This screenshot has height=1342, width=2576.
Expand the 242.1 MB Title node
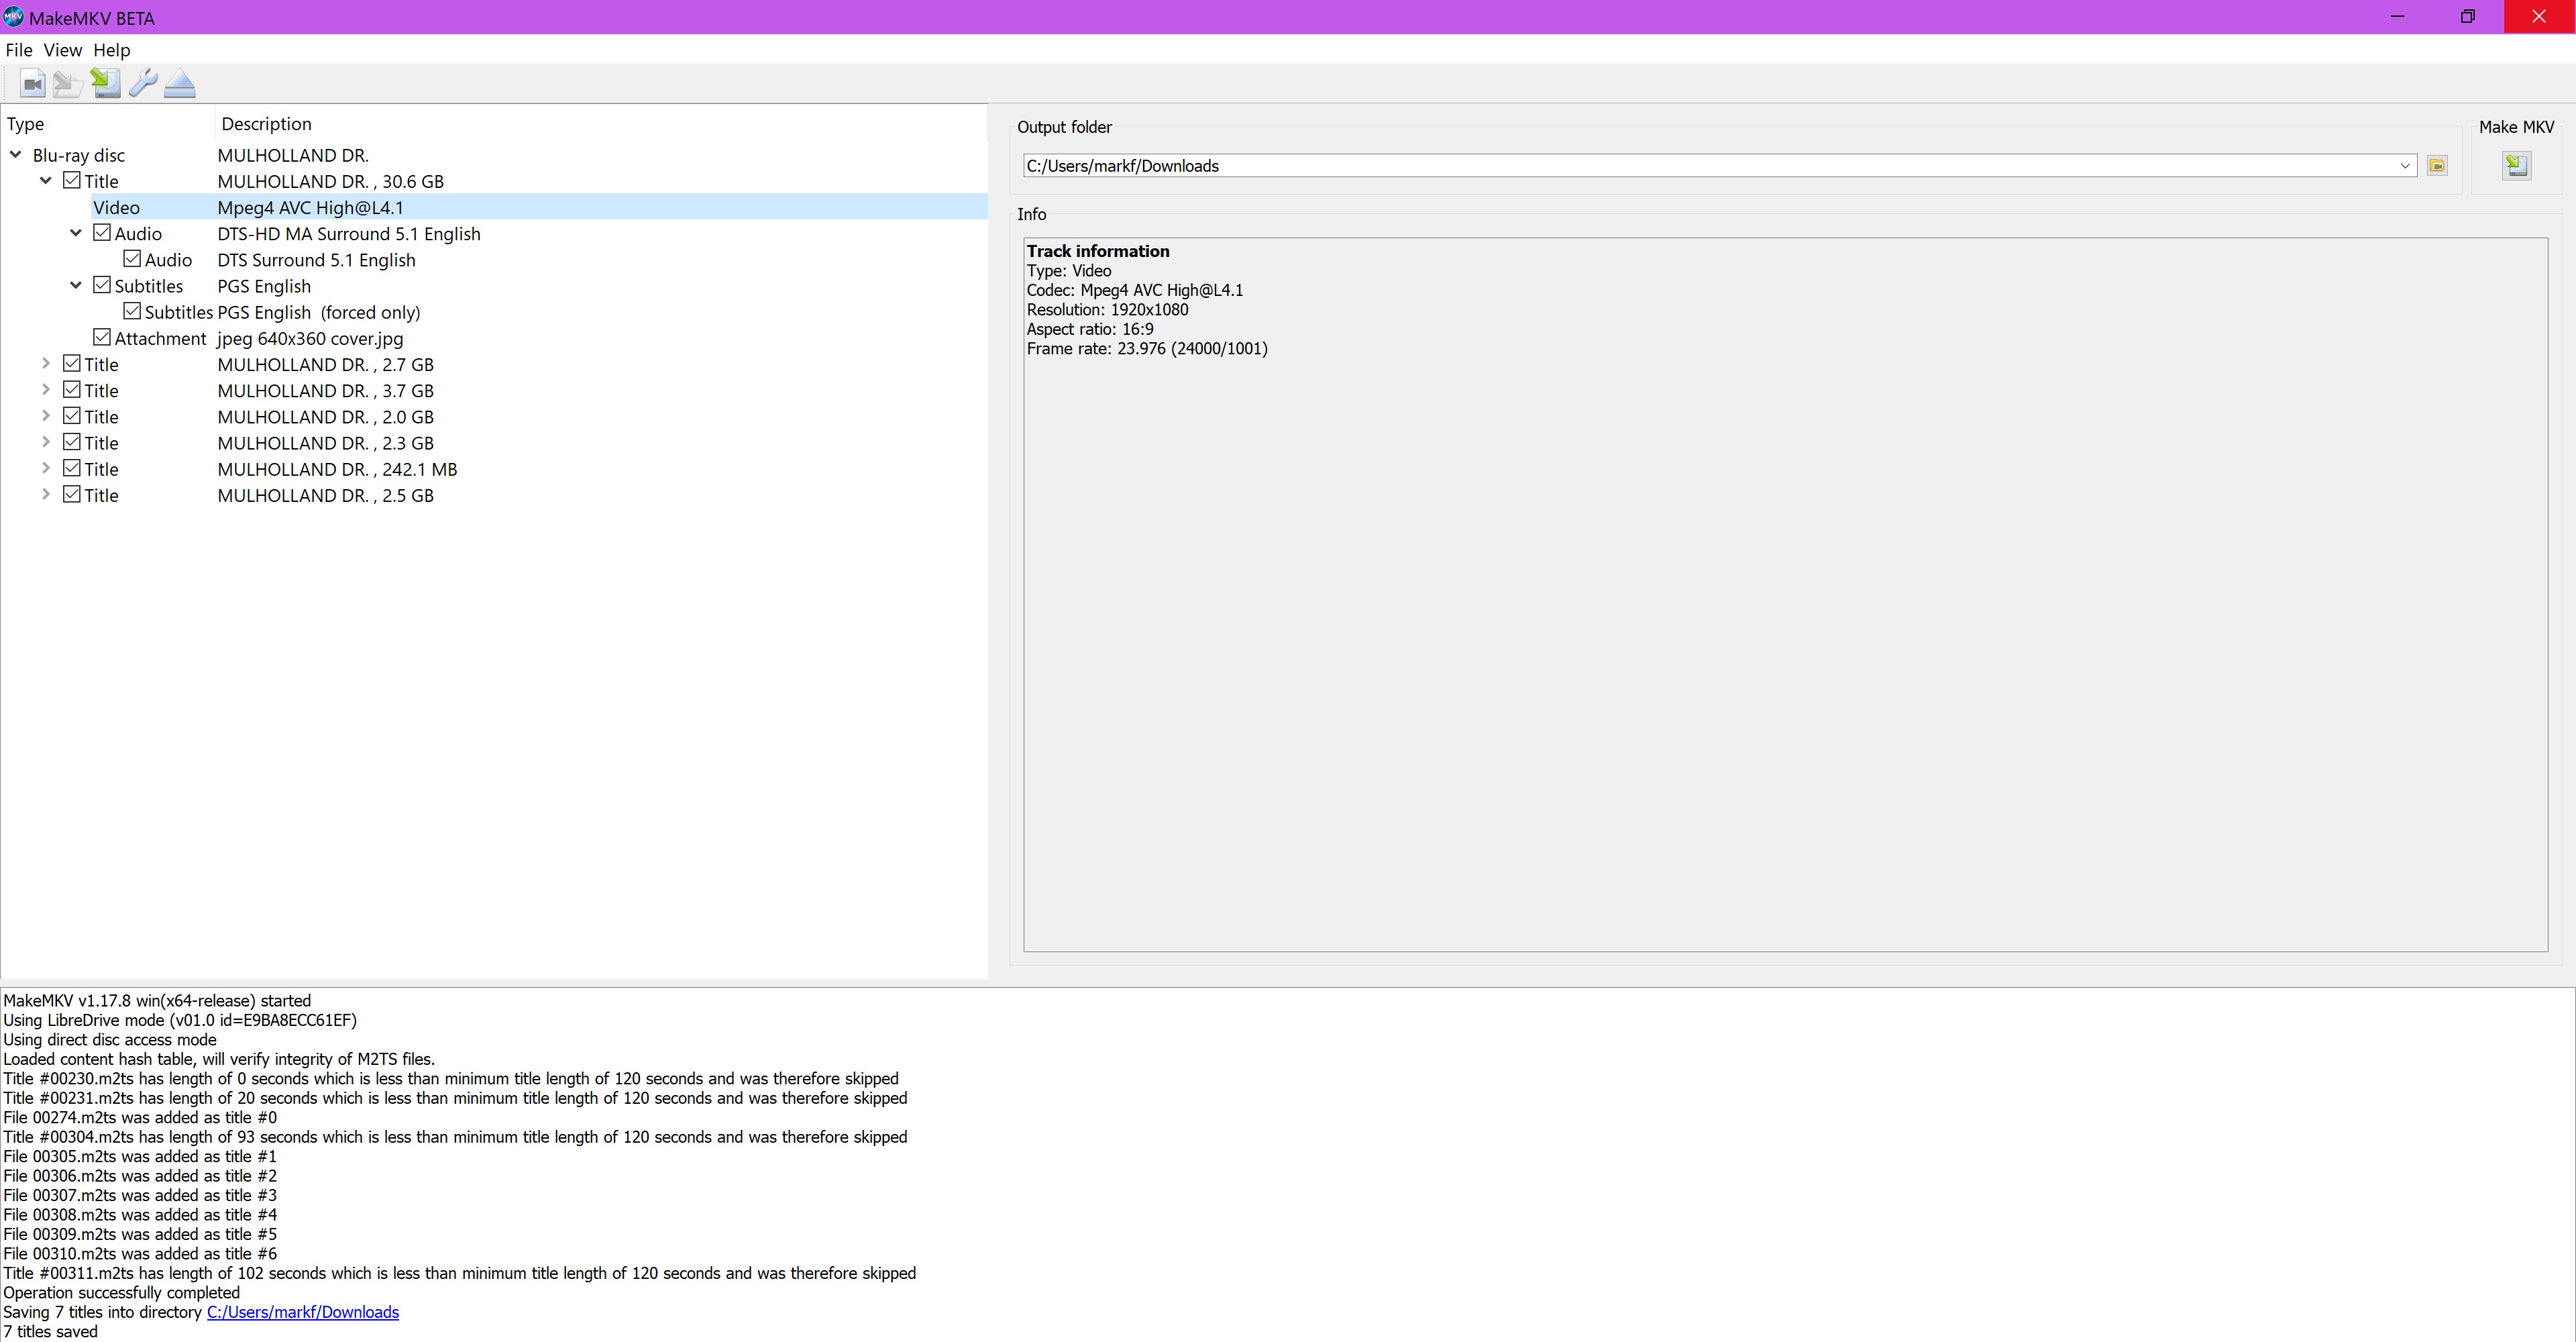point(46,468)
